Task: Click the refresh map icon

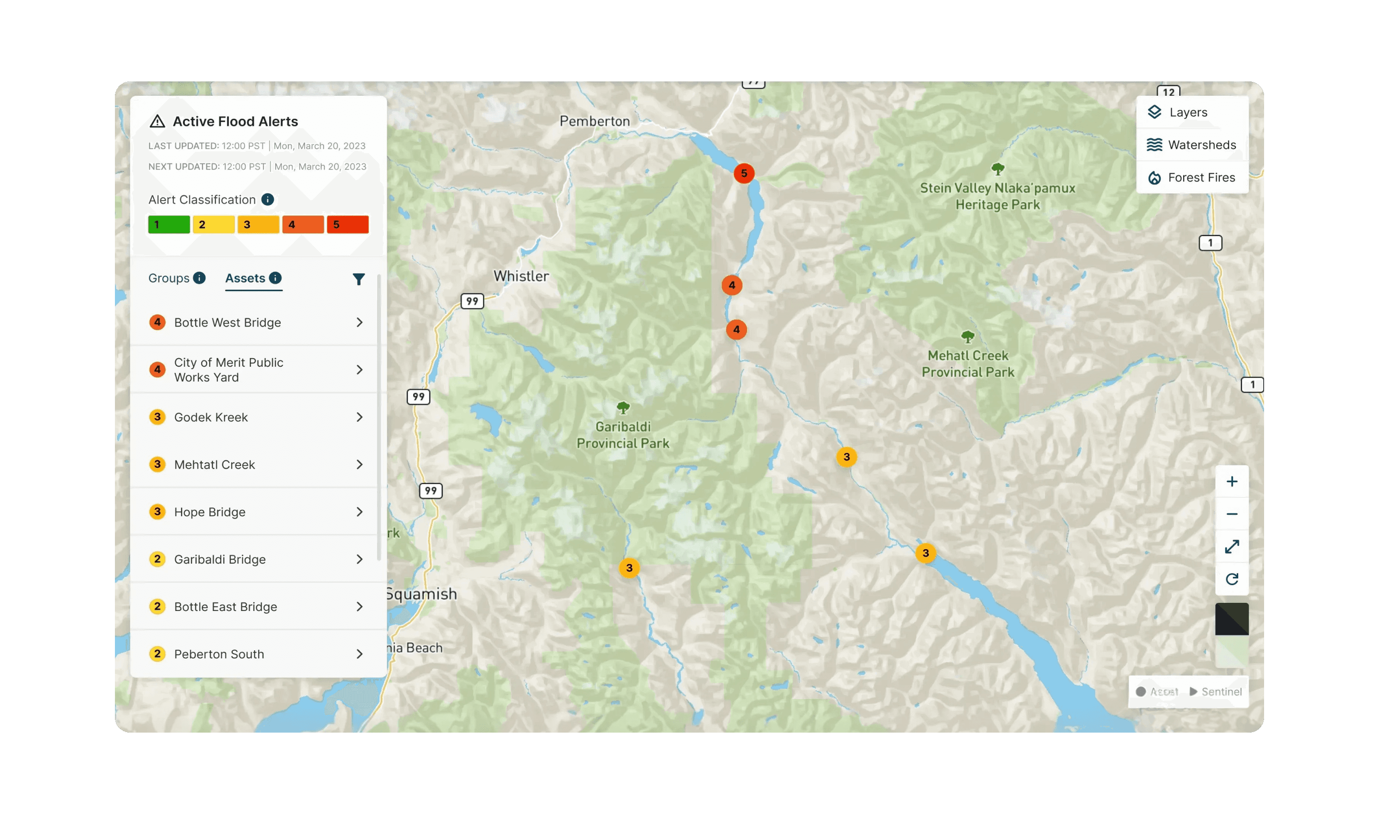Action: (1232, 579)
